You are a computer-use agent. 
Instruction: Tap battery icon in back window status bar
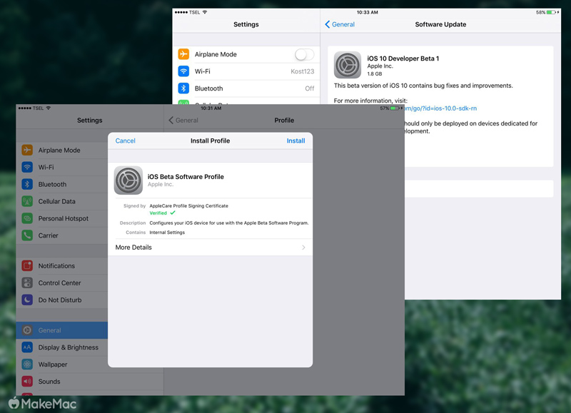tap(552, 12)
